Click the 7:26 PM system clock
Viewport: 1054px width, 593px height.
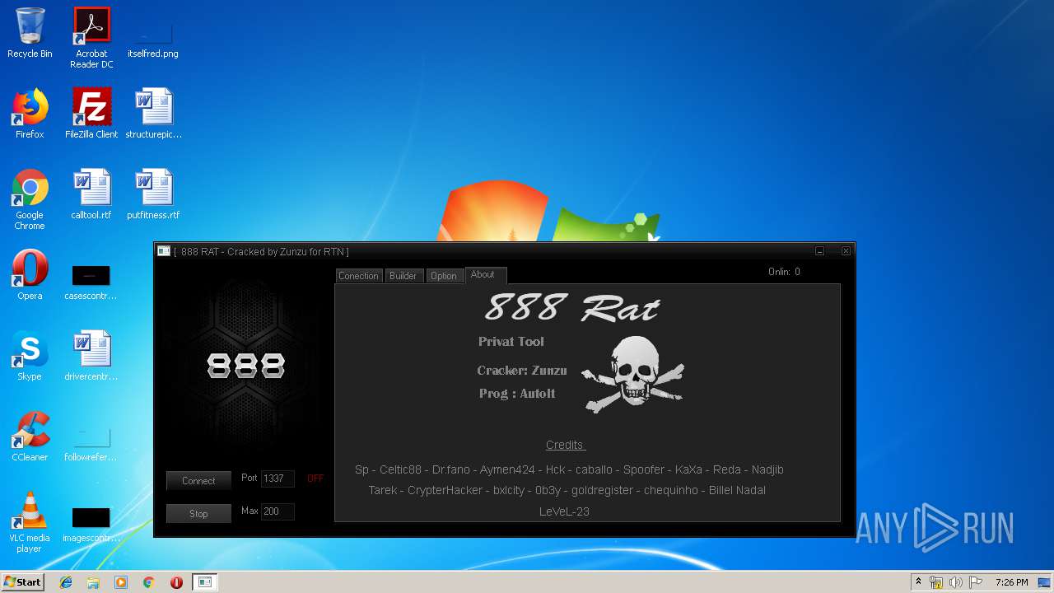click(x=1011, y=582)
